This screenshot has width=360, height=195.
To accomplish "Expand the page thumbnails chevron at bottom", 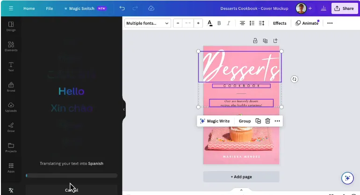I will [x=241, y=190].
